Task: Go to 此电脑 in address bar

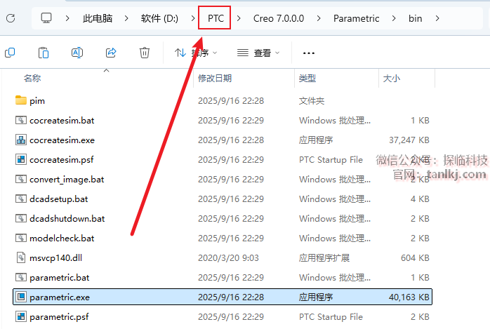Action: 98,18
